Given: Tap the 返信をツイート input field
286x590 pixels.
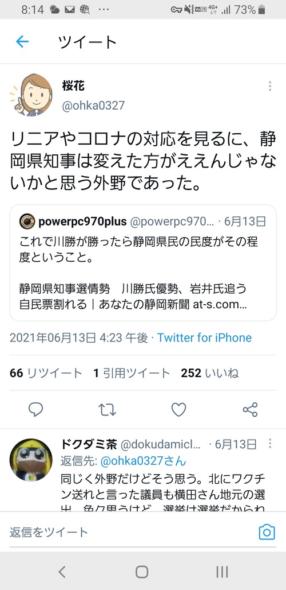Looking at the screenshot, I should point(131,532).
